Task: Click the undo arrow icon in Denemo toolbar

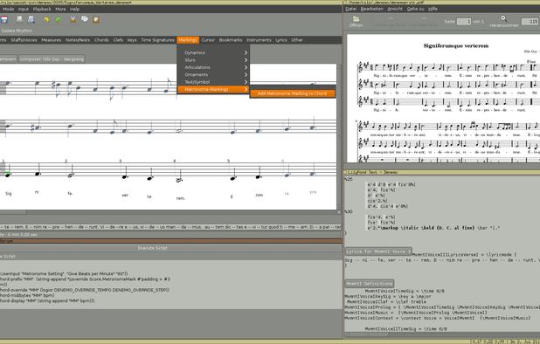Action: pos(46,20)
